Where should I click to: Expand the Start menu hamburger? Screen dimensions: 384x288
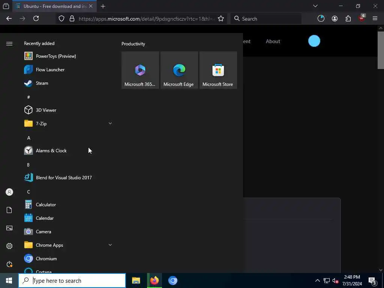[9, 43]
